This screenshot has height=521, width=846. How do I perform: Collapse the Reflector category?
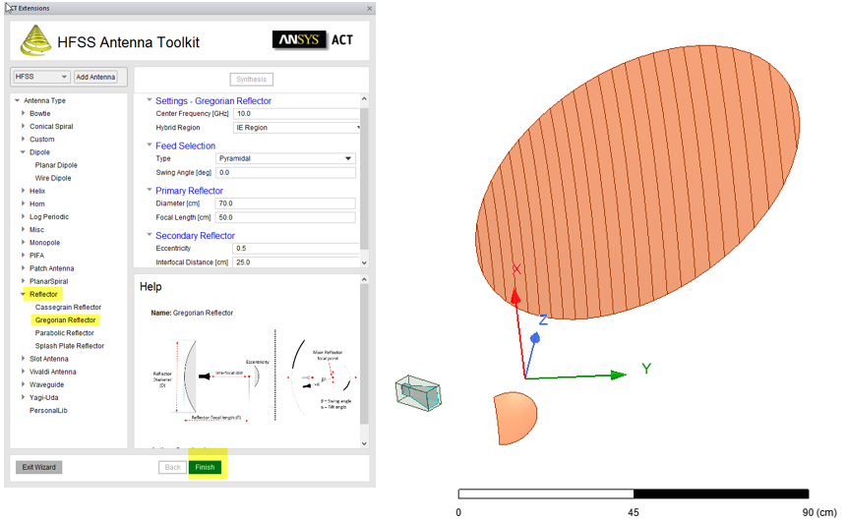pyautogui.click(x=24, y=294)
